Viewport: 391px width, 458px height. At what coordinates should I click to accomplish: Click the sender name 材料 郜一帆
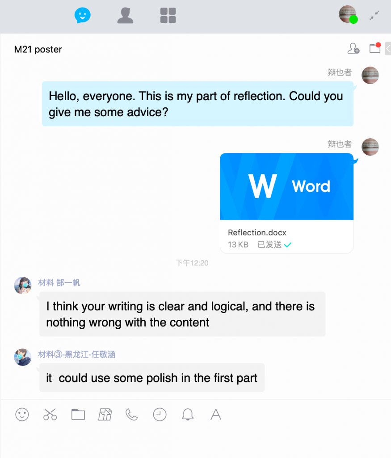(59, 283)
